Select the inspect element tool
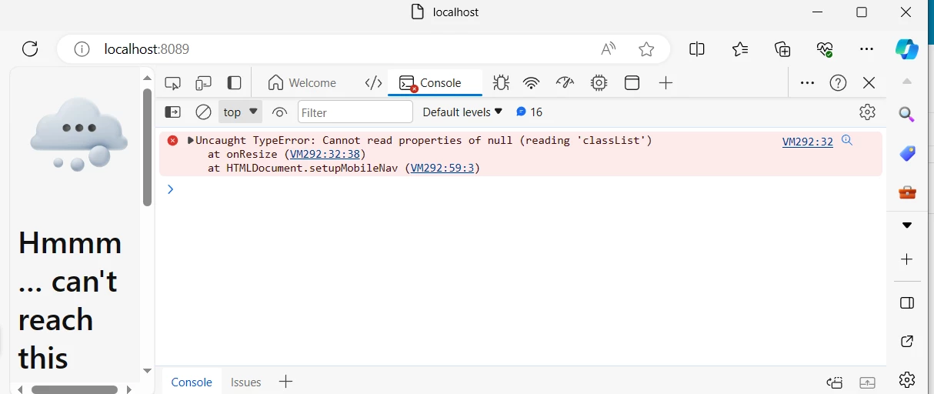Image resolution: width=934 pixels, height=394 pixels. tap(173, 83)
